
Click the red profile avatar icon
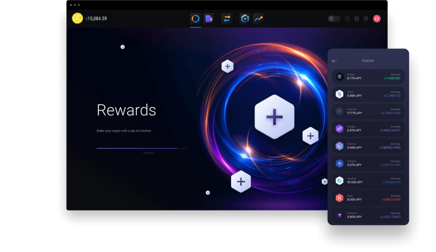(377, 19)
